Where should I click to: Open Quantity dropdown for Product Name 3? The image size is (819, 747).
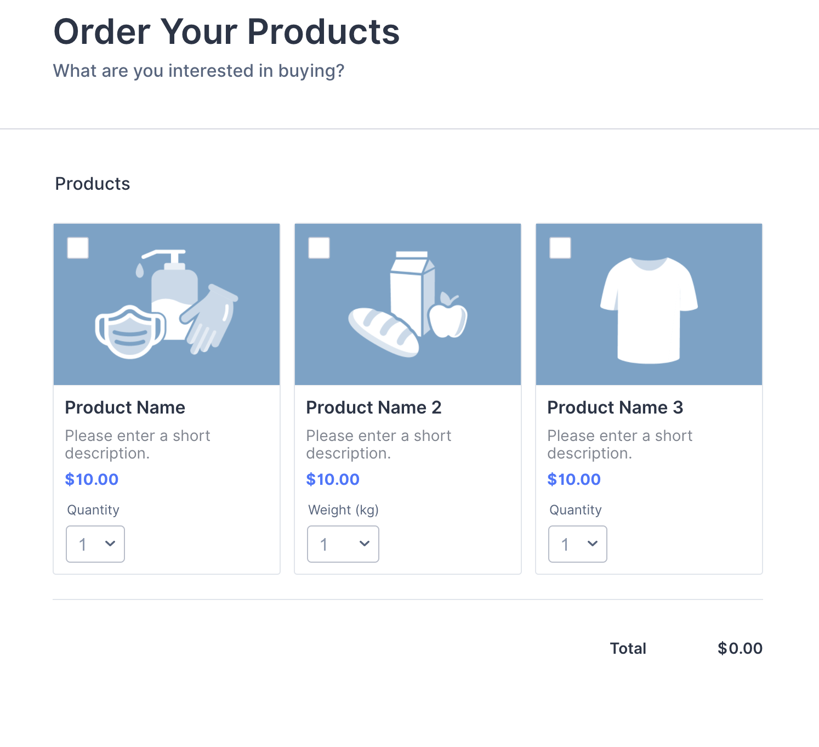coord(578,544)
